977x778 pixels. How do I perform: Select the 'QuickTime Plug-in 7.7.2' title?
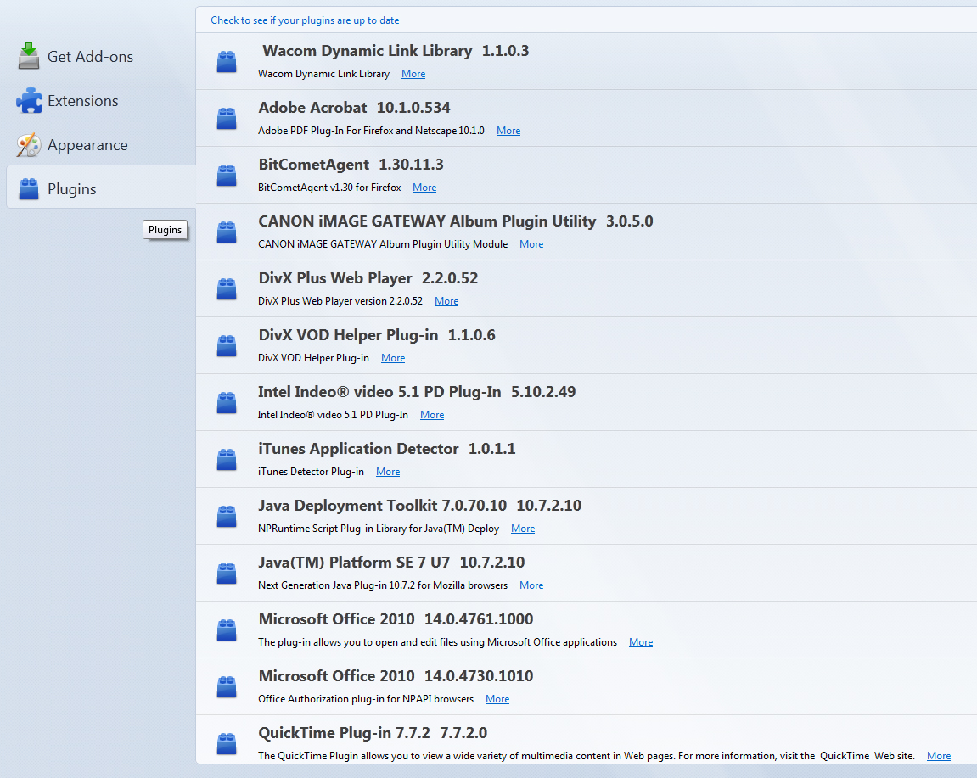344,732
